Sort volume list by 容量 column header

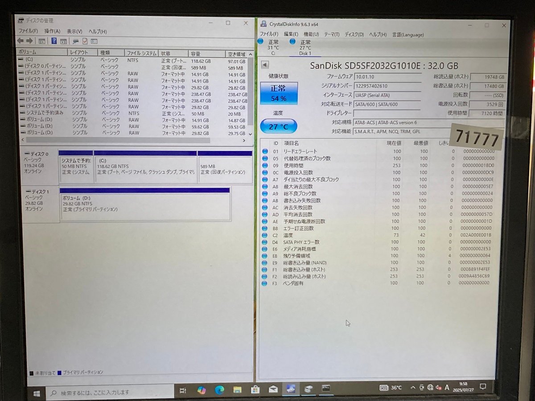[206, 53]
